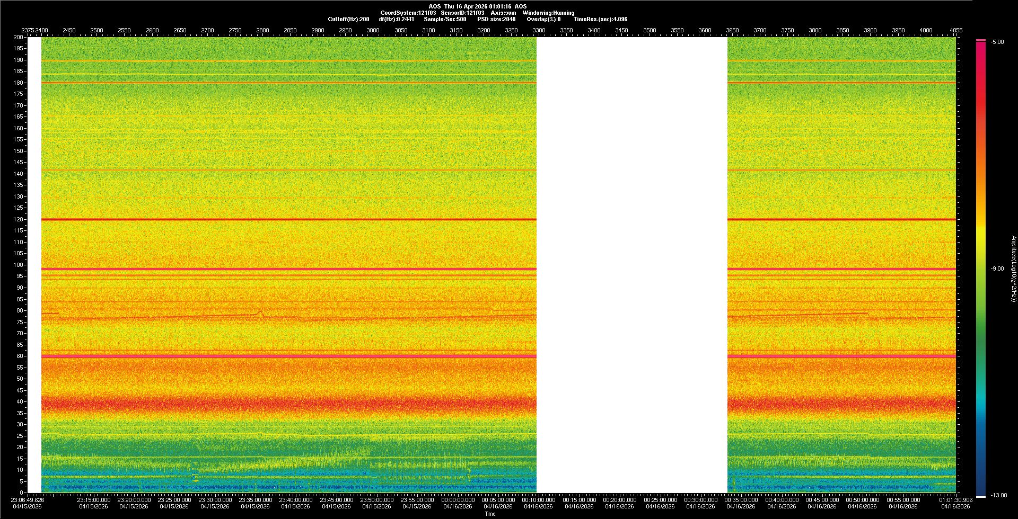This screenshot has height=519, width=1018.
Task: Click the 60 tick on the frequency axis
Action: pyautogui.click(x=20, y=356)
